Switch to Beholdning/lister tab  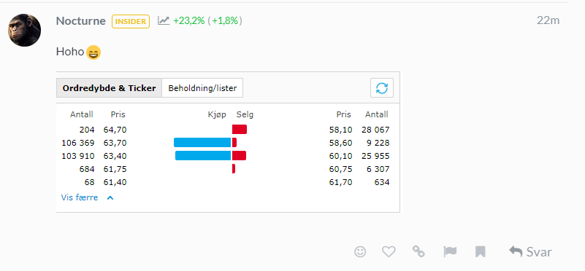202,88
